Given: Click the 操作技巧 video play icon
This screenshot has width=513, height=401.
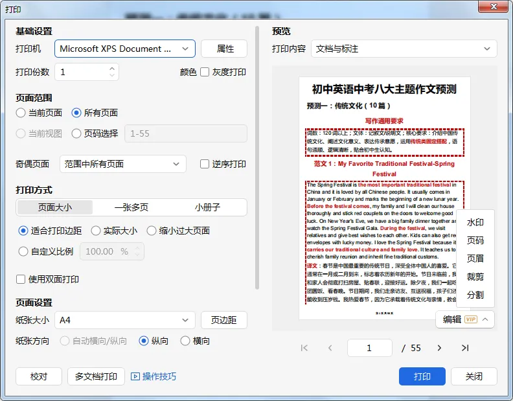Looking at the screenshot, I should [135, 376].
